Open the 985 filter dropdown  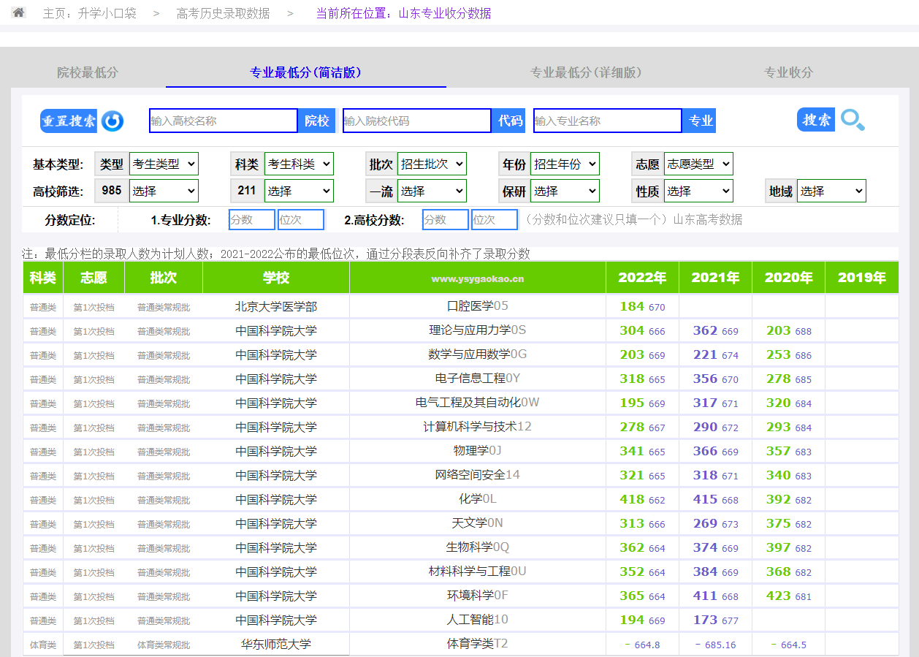[x=164, y=191]
